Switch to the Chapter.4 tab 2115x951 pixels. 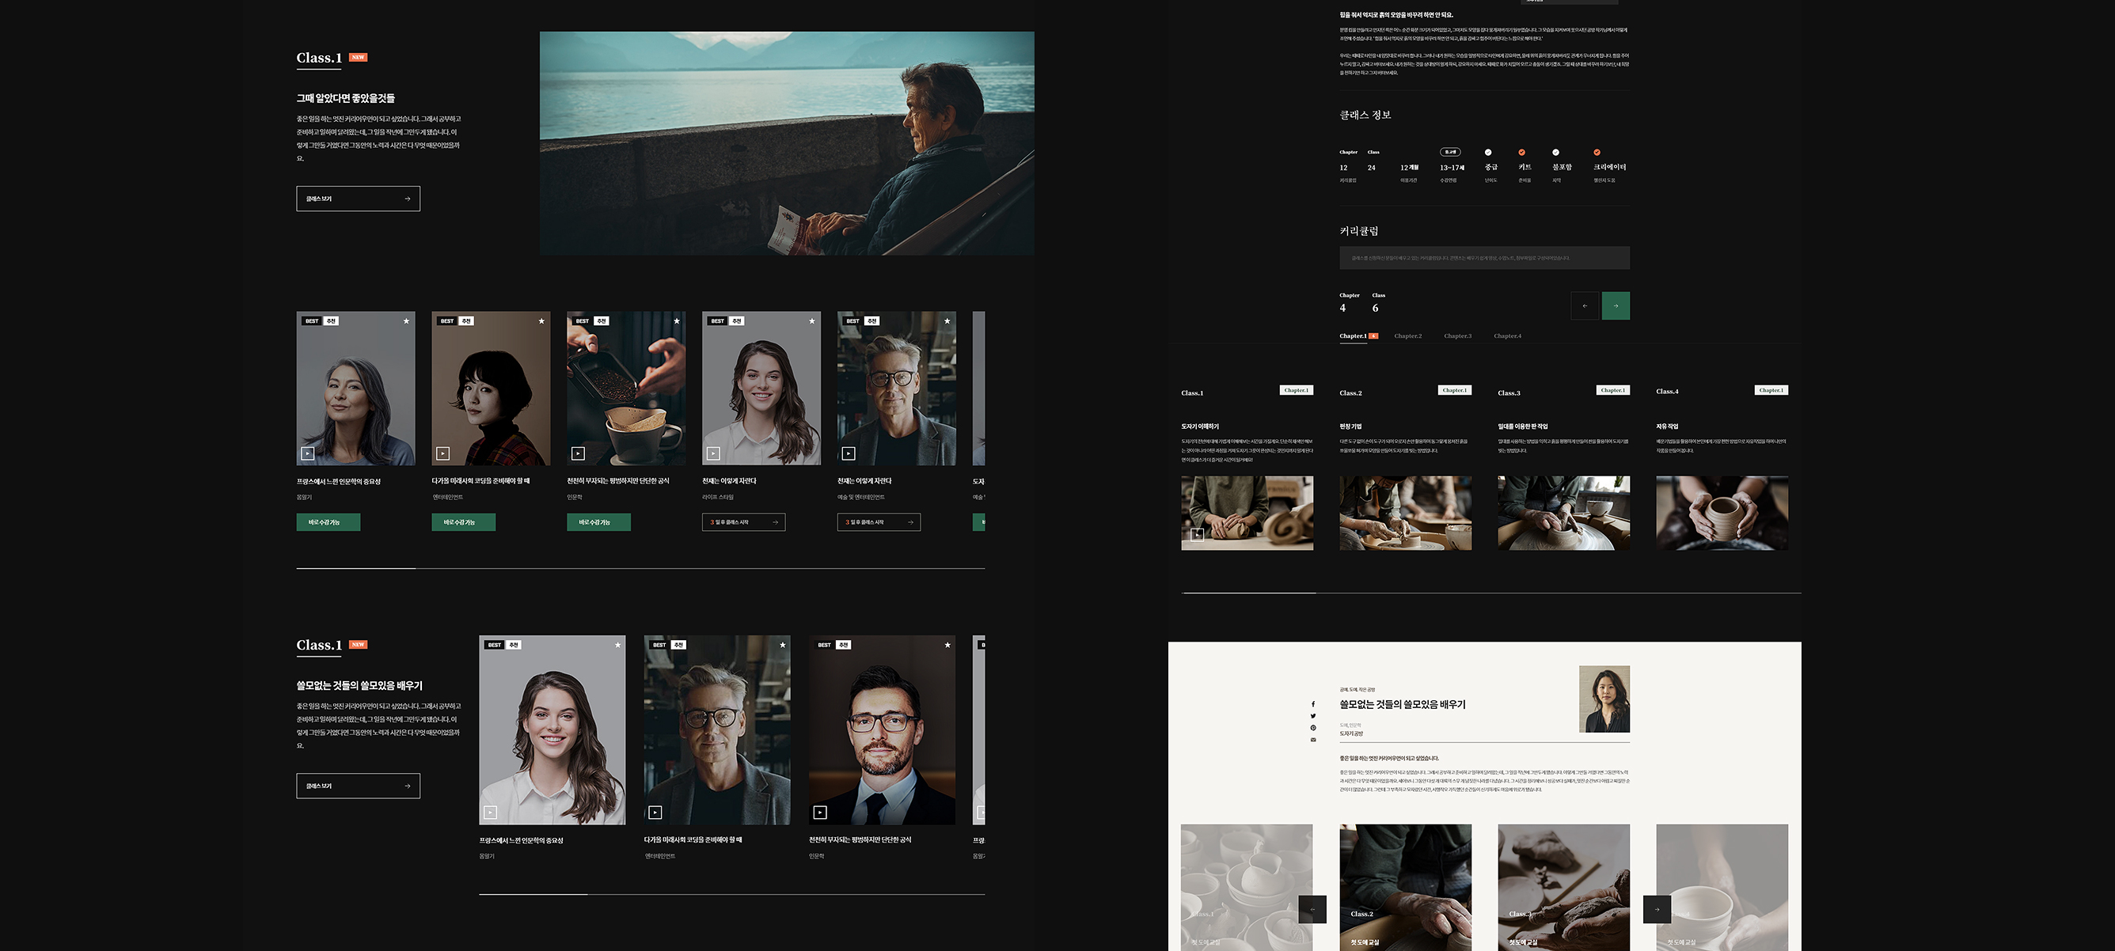pos(1506,336)
